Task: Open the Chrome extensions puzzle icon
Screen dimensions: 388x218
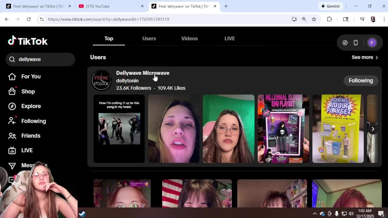Action: pyautogui.click(x=329, y=19)
